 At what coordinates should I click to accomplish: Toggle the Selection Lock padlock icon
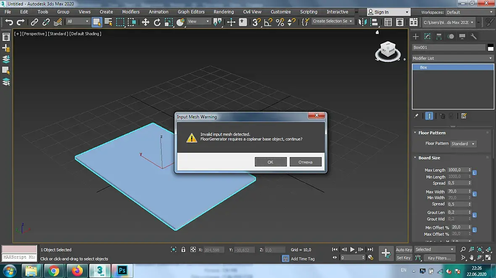183,249
